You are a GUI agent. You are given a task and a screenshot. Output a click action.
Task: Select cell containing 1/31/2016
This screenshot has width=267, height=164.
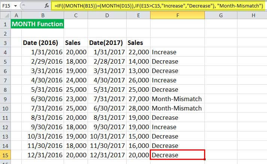[43, 52]
